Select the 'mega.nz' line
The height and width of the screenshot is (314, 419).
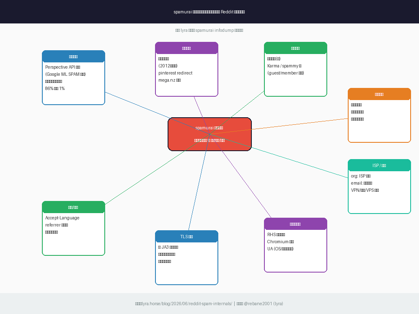(169, 80)
